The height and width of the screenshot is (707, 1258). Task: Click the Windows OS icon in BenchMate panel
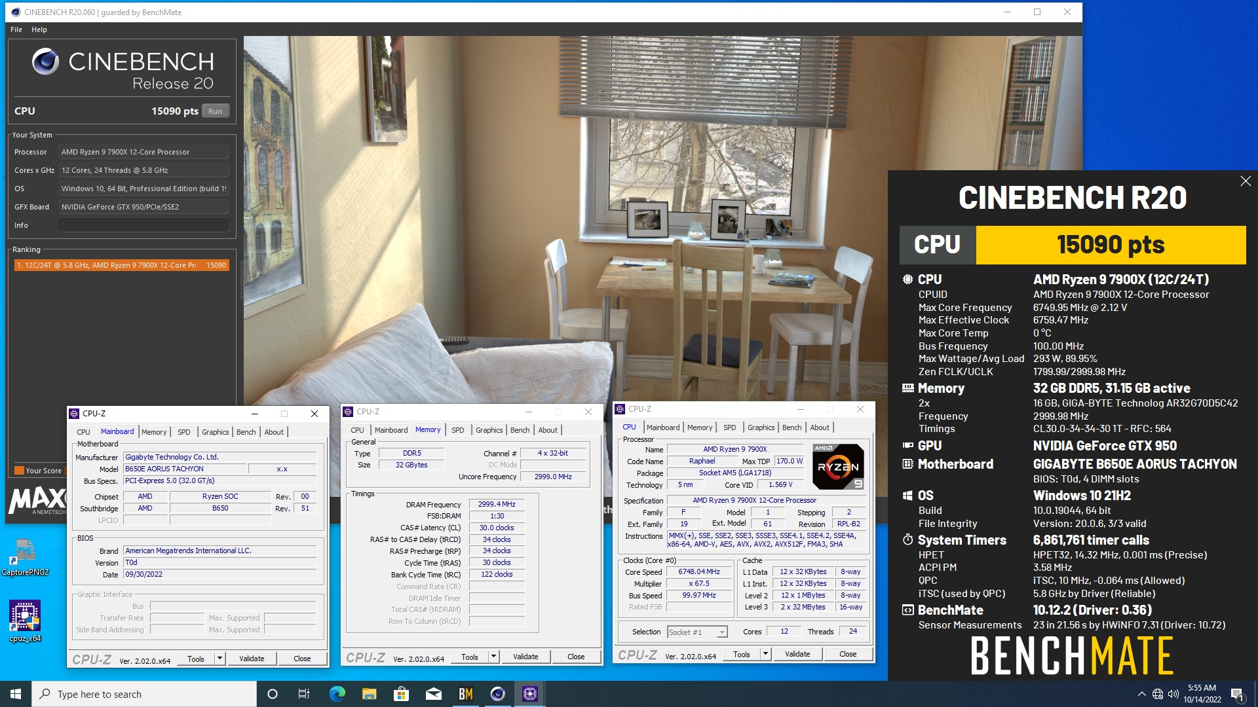pyautogui.click(x=907, y=496)
